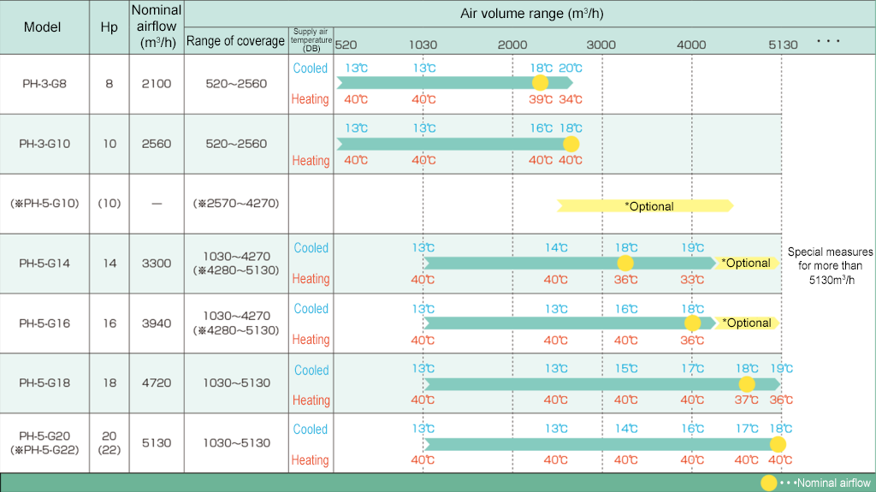Click the yellow legend dot beside 'Nominal airflow'
The image size is (876, 492).
point(770,483)
